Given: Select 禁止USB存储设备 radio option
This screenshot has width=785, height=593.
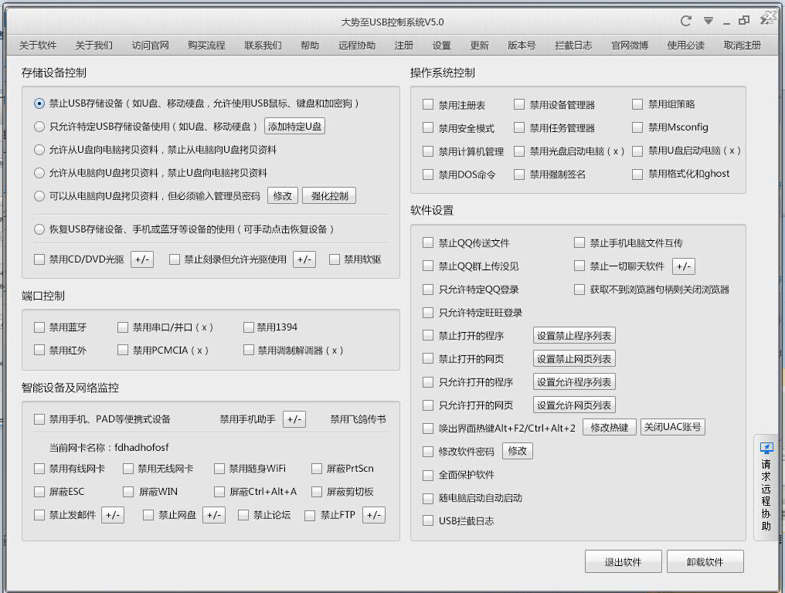Looking at the screenshot, I should pyautogui.click(x=40, y=103).
